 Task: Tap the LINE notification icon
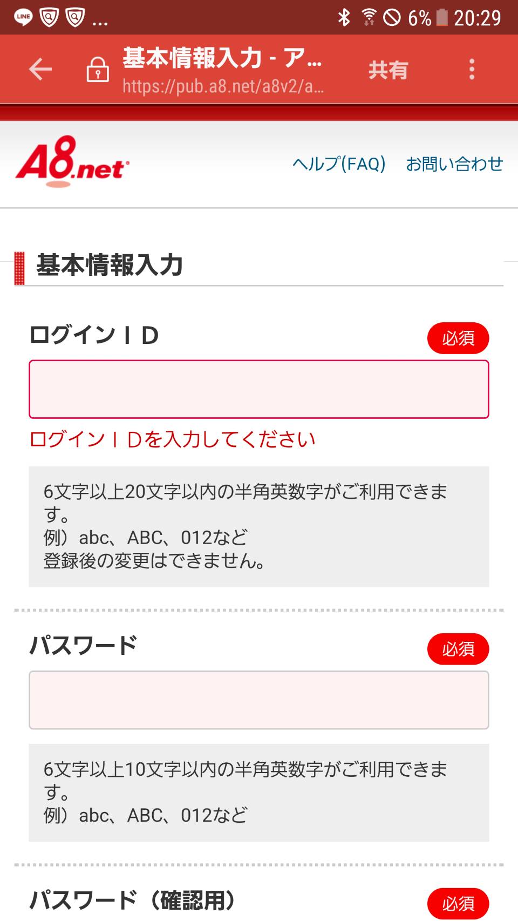(x=23, y=17)
